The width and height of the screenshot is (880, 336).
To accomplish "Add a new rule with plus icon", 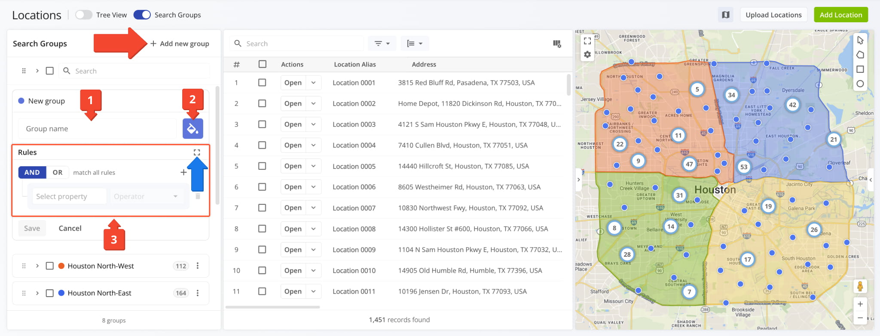I will point(183,172).
